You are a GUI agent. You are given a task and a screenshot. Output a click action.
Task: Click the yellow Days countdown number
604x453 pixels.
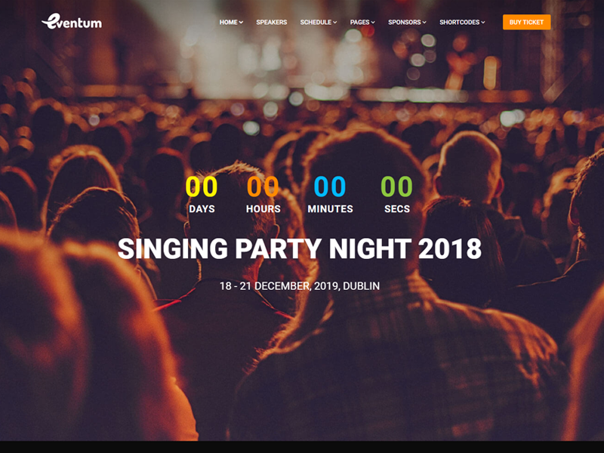coord(202,186)
